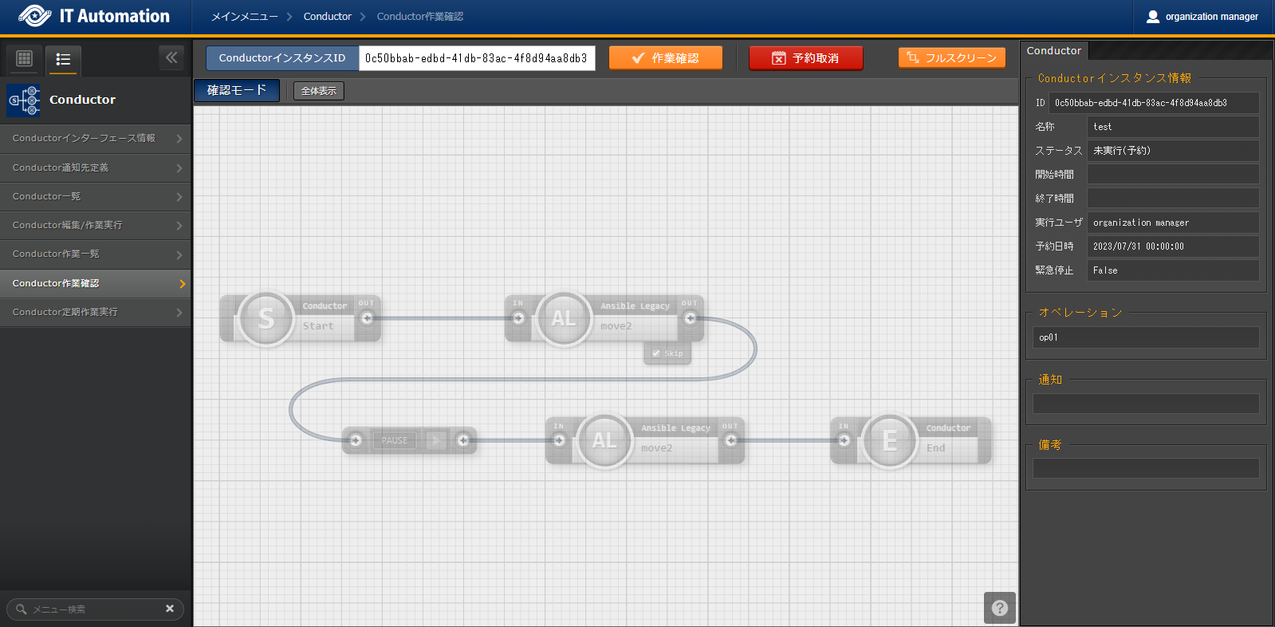
Task: Click the grid view menu icon
Action: pos(24,58)
